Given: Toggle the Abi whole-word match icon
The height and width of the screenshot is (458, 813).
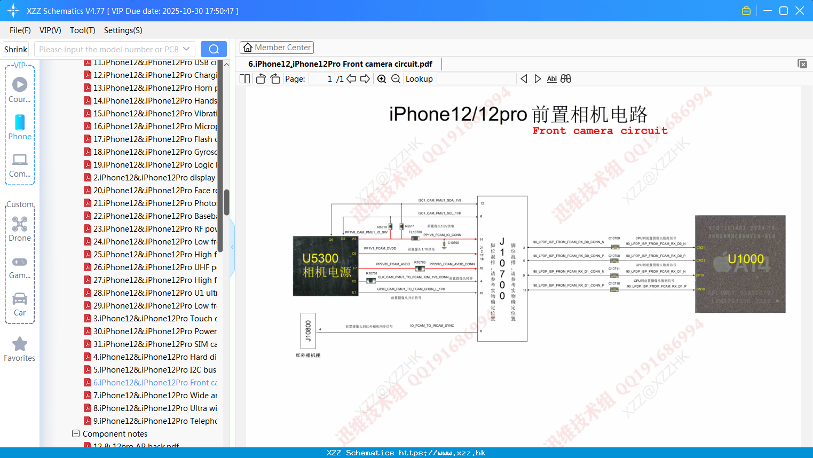Looking at the screenshot, I should [552, 78].
